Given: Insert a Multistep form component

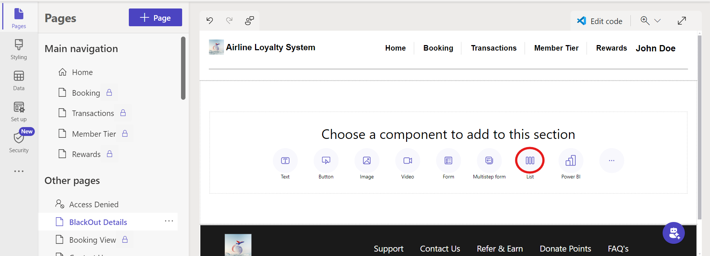Looking at the screenshot, I should [489, 160].
